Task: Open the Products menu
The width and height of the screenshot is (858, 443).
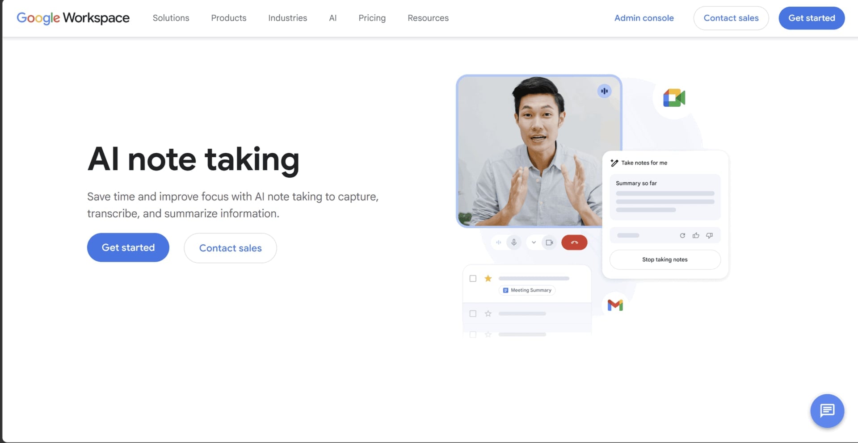Action: [229, 18]
